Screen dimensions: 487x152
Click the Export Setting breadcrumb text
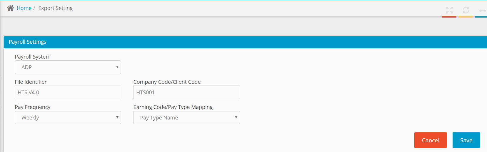pyautogui.click(x=56, y=8)
